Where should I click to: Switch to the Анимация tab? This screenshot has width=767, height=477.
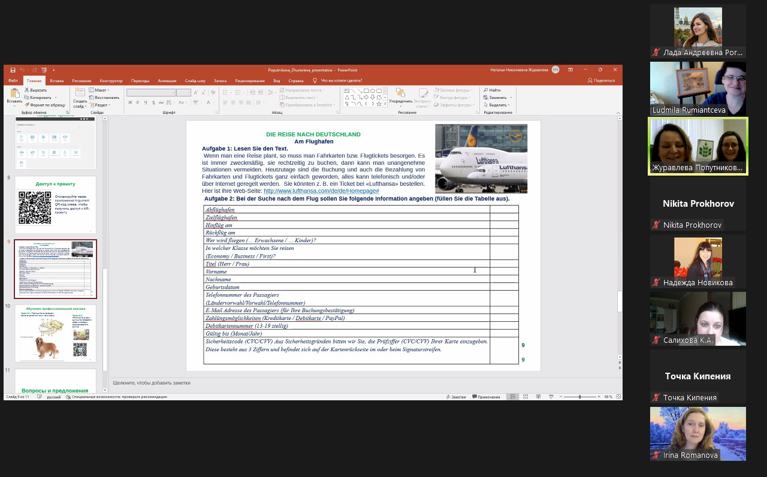pos(167,80)
